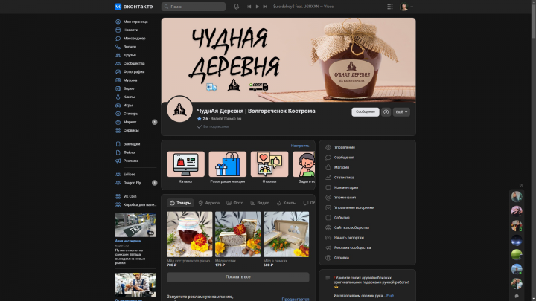536x301 pixels.
Task: Click the community avatar logo
Action: coord(179,109)
